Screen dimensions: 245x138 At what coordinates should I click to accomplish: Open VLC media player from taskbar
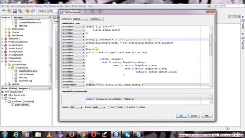[x=49, y=135]
